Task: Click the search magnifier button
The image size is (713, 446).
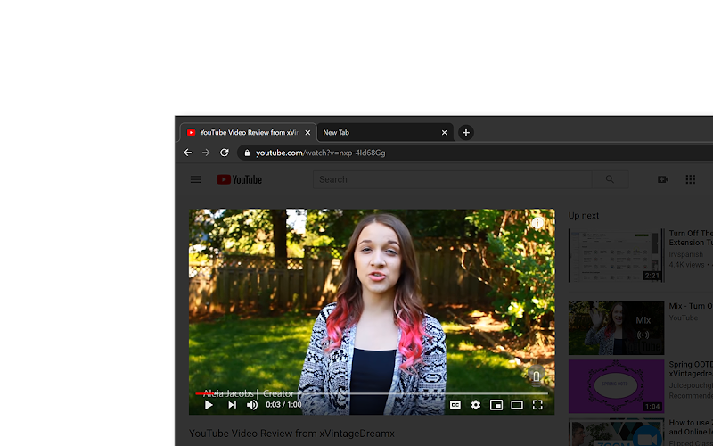Action: click(610, 179)
